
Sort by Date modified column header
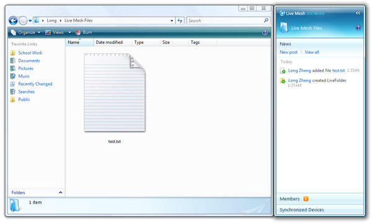click(x=113, y=42)
